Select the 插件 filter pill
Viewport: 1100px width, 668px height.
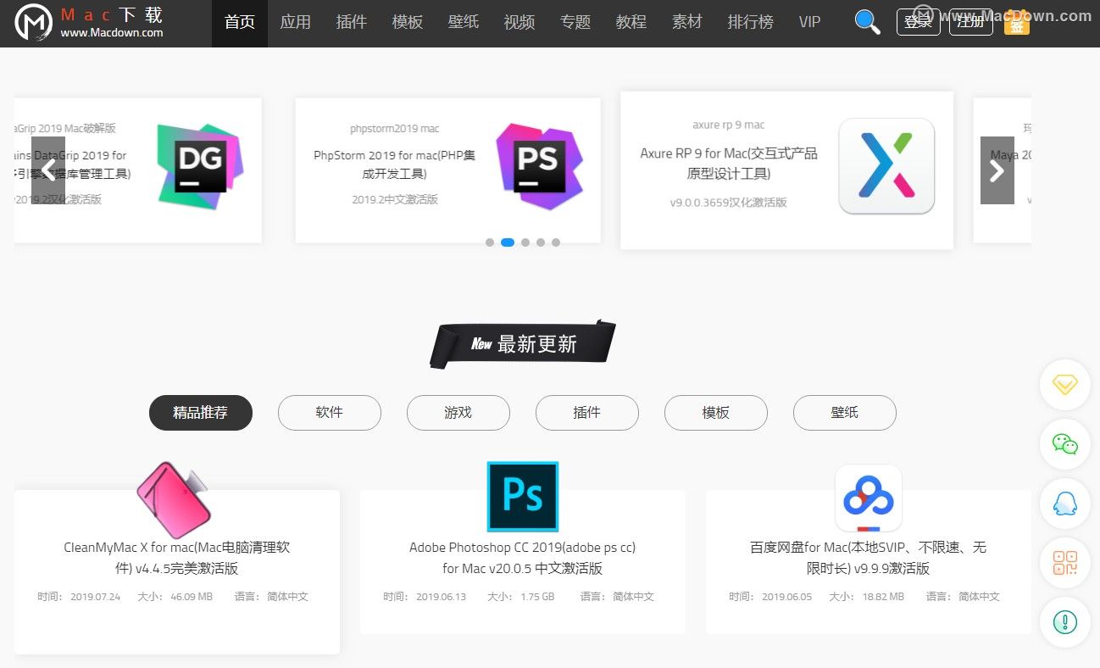(x=587, y=413)
